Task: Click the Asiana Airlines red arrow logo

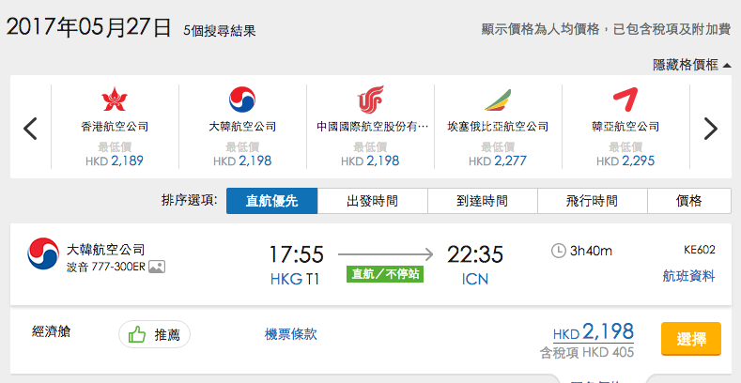Action: tap(625, 100)
